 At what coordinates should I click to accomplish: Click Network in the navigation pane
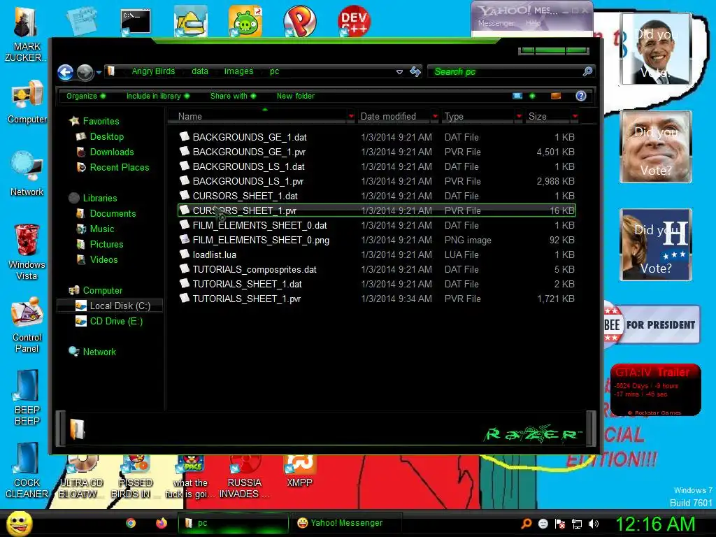coord(99,352)
